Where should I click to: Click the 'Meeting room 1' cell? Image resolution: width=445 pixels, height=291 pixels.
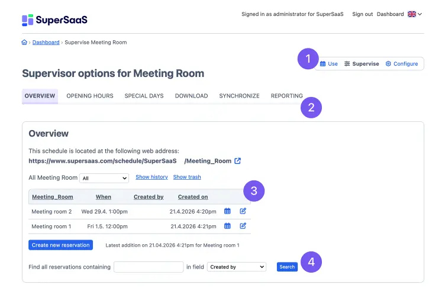[51, 227]
